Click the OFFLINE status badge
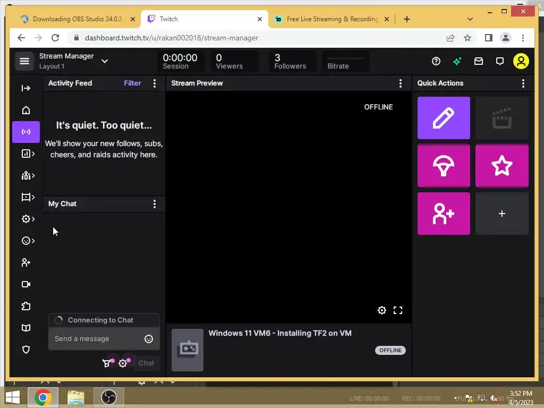This screenshot has height=408, width=544. tap(390, 351)
